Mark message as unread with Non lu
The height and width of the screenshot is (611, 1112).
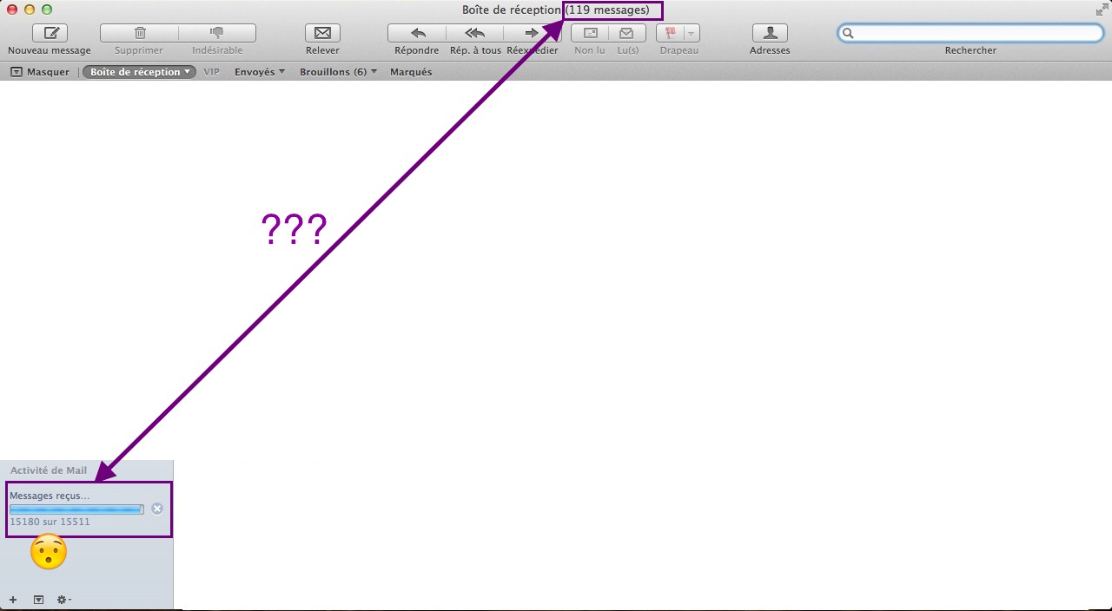[x=590, y=33]
